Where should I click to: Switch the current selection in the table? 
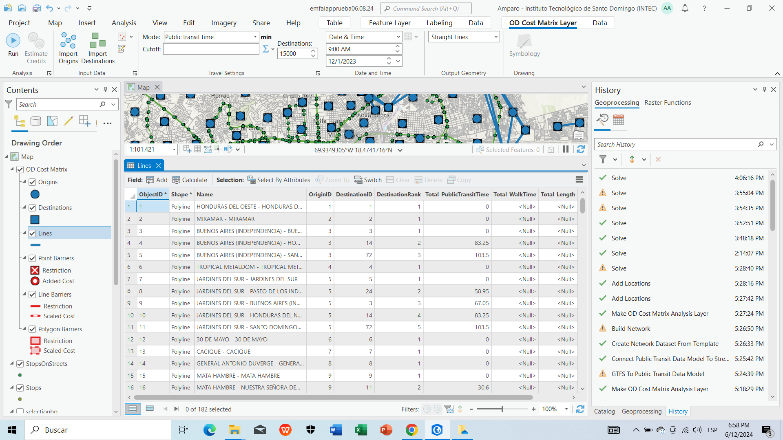pos(367,180)
